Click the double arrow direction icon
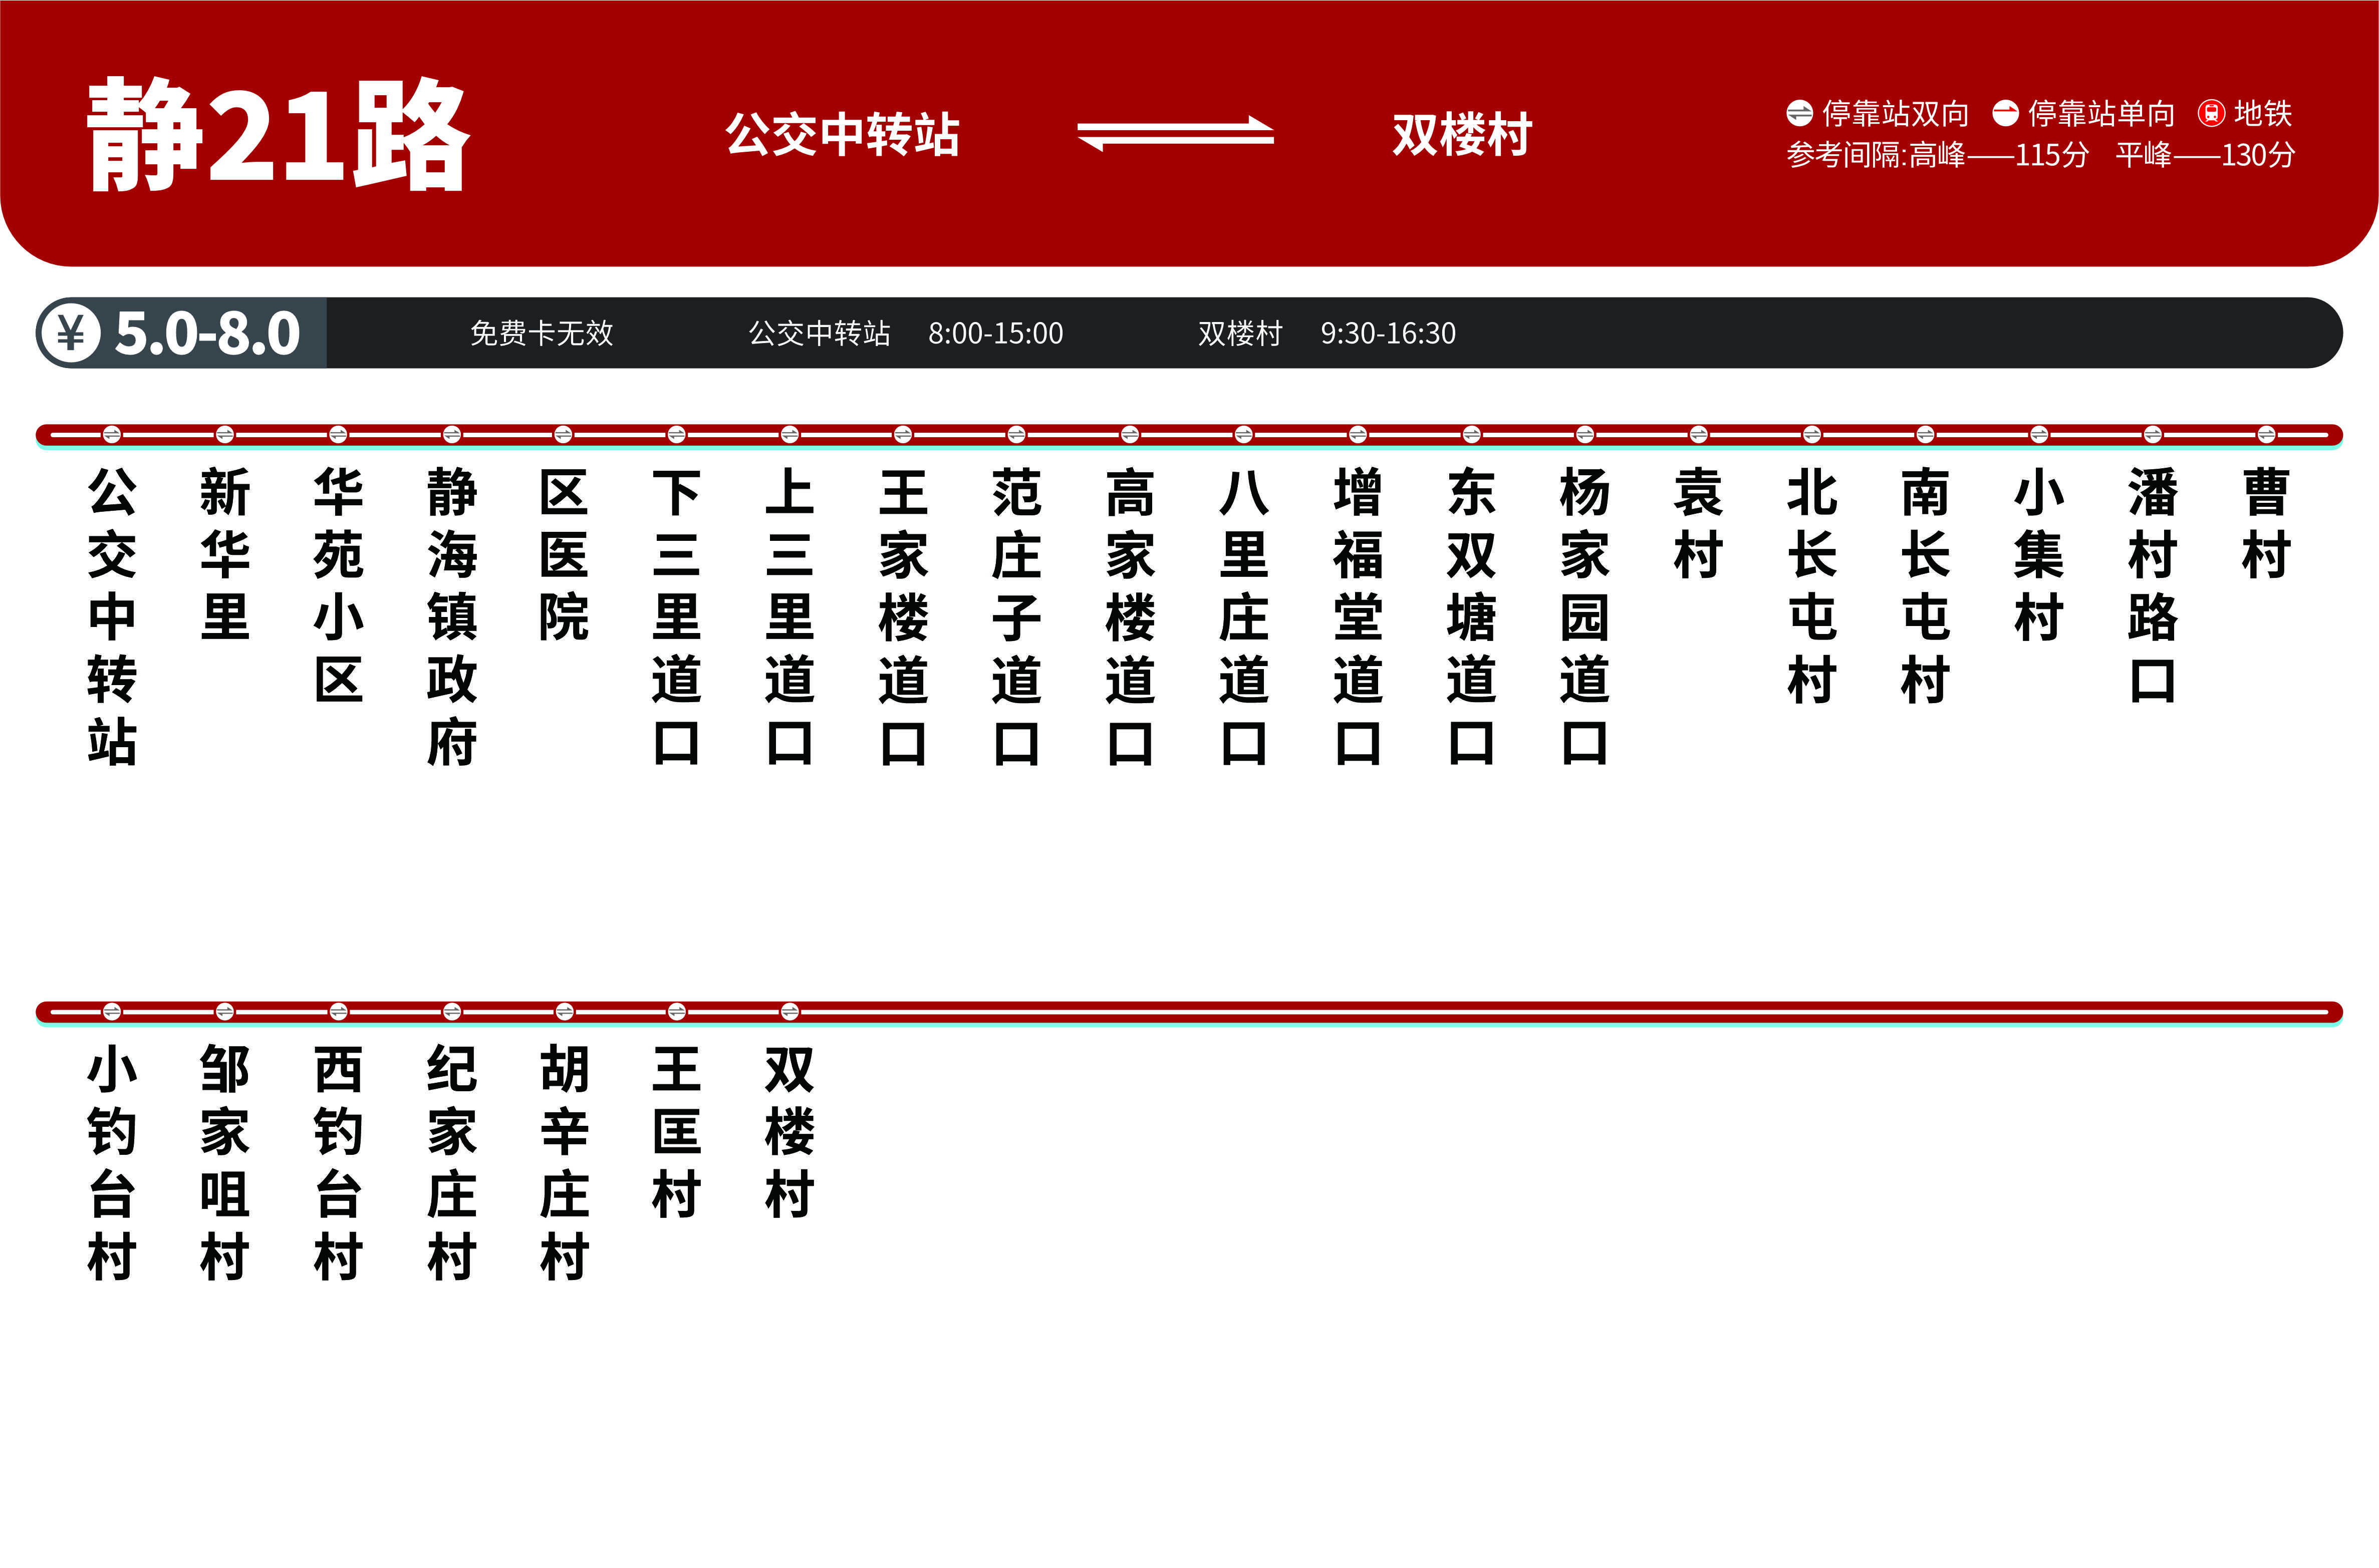The height and width of the screenshot is (1568, 2379). point(1175,134)
